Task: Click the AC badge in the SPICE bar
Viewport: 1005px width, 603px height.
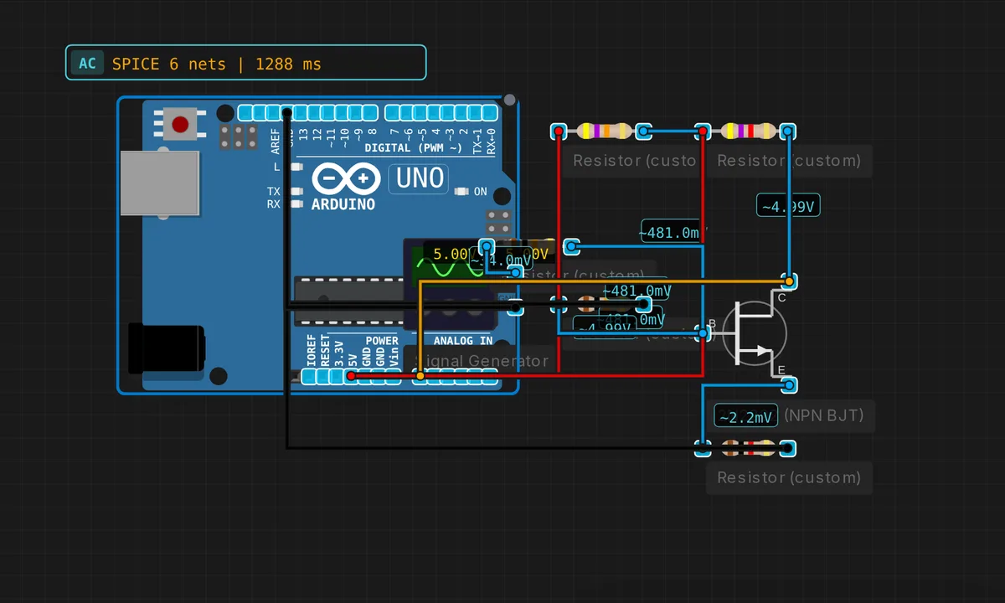Action: pyautogui.click(x=87, y=64)
